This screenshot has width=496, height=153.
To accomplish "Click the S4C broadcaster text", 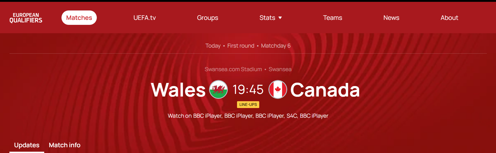I will (292, 116).
